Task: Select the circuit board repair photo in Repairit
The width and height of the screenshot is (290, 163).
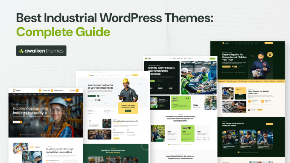Action: click(x=234, y=107)
